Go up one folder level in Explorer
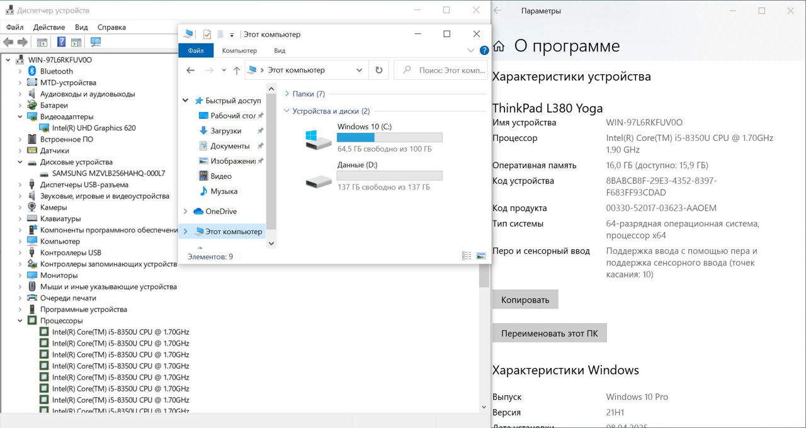This screenshot has height=428, width=806. [x=237, y=70]
